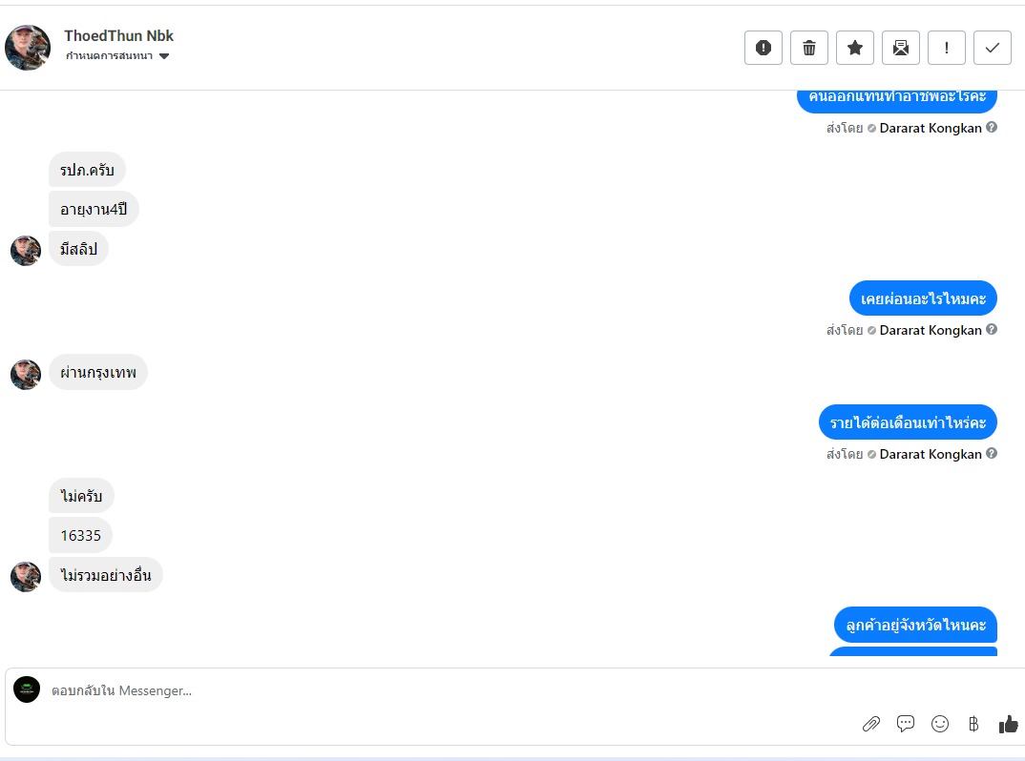
Task: Mark conversation as spam with octagon icon
Action: [x=764, y=48]
